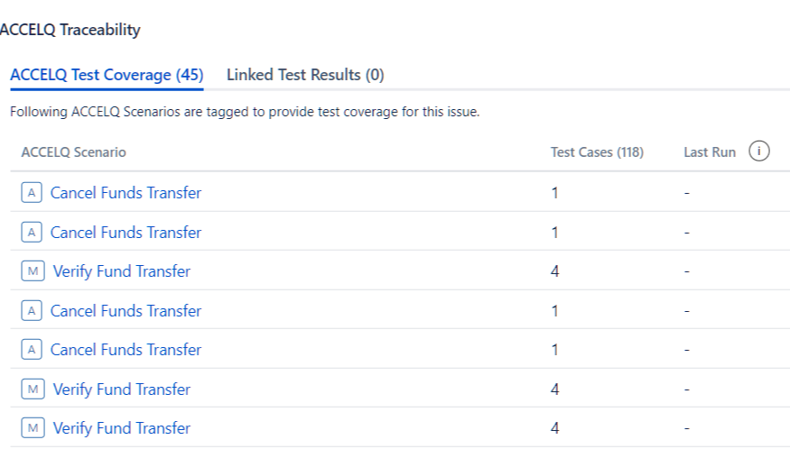Open the first Cancel Funds Transfer scenario link

pos(125,193)
